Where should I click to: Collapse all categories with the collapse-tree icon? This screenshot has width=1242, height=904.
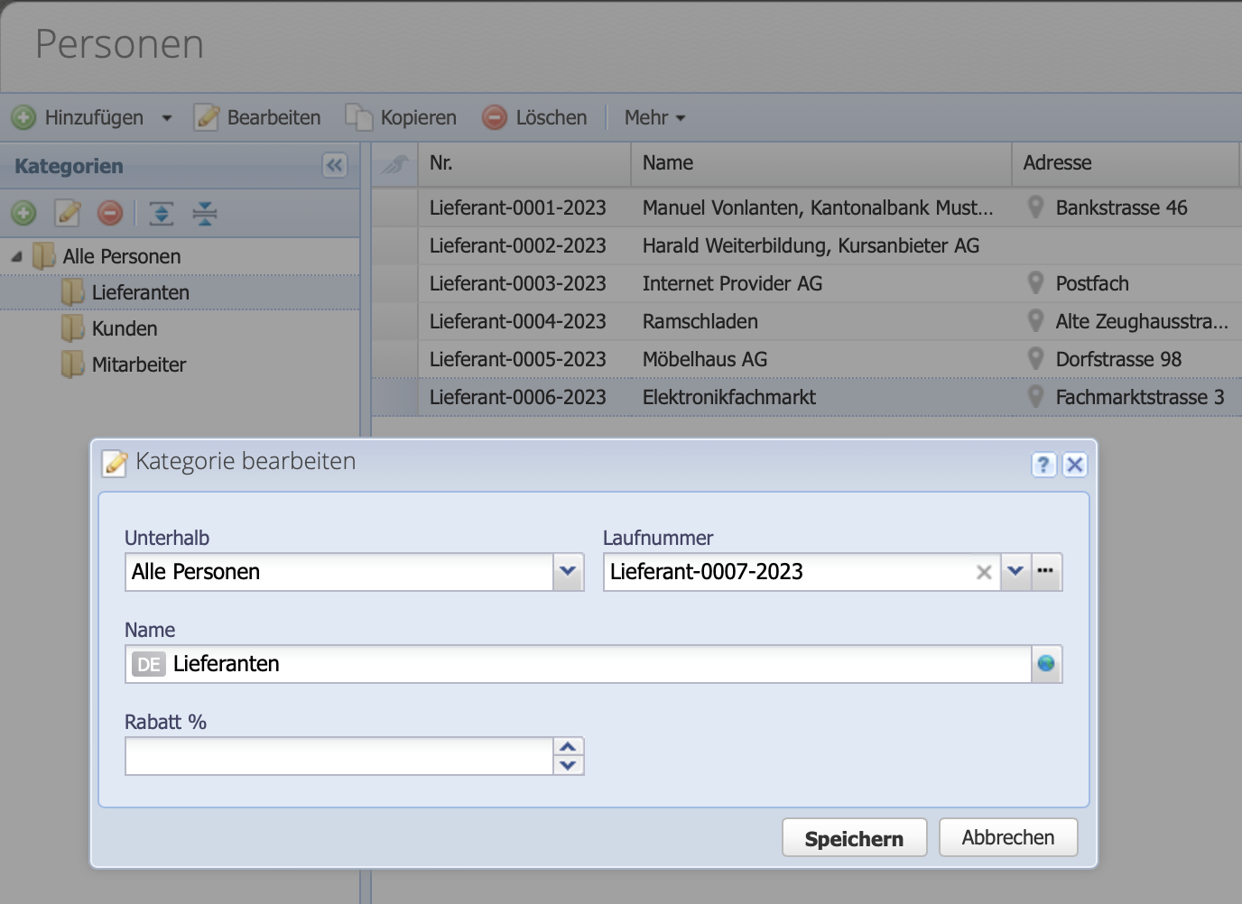[x=204, y=213]
